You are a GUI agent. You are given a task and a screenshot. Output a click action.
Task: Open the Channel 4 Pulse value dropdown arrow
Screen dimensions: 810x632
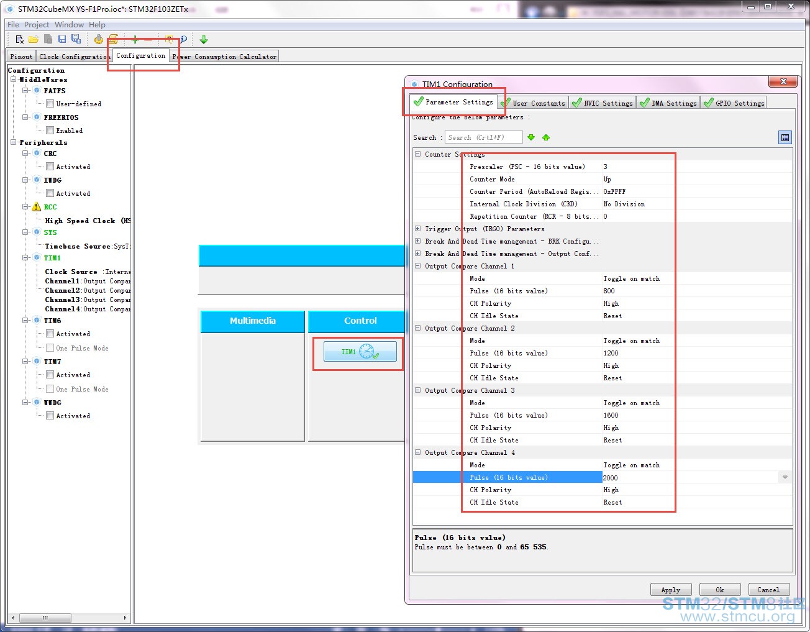coord(785,477)
